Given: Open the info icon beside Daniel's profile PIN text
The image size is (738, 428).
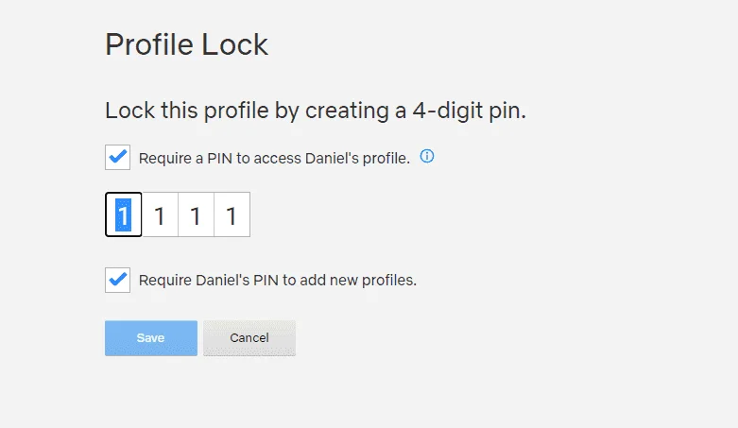Looking at the screenshot, I should point(427,156).
